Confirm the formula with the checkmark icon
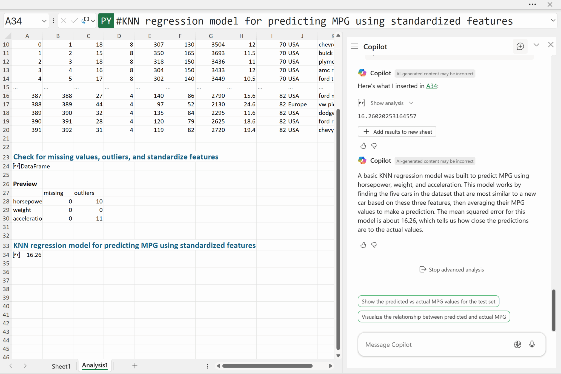The width and height of the screenshot is (561, 374). click(74, 21)
